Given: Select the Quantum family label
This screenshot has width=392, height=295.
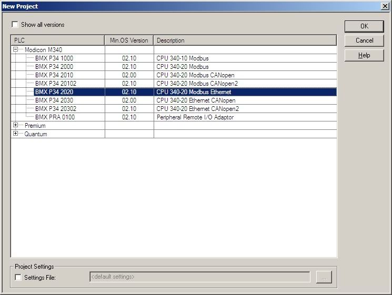Looking at the screenshot, I should pyautogui.click(x=35, y=134).
